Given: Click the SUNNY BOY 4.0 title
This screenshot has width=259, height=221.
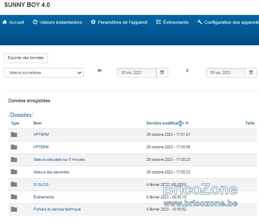Looking at the screenshot, I should click(27, 5).
